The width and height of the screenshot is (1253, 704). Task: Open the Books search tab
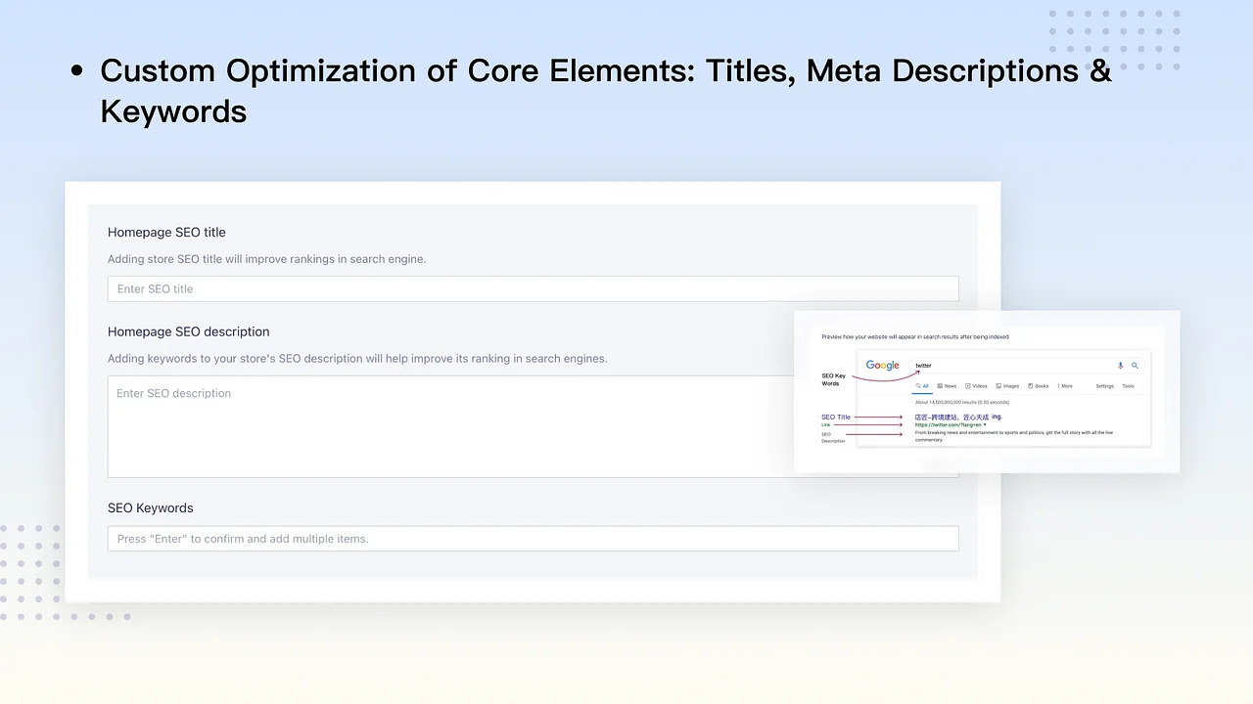[x=1039, y=386]
